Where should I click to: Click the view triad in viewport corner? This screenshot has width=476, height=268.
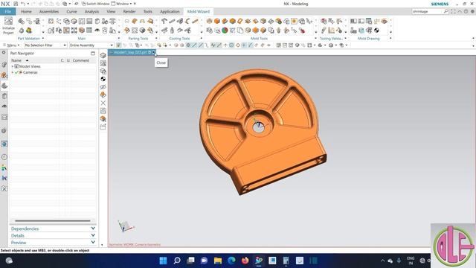coord(126,226)
